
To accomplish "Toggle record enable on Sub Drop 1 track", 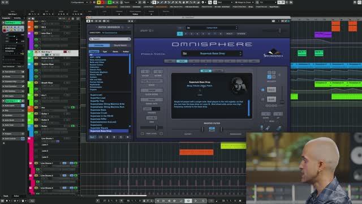I will coord(65,52).
